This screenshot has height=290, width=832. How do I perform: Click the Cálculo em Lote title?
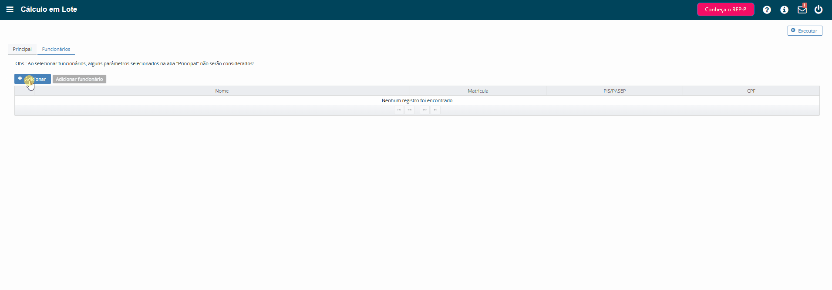point(49,10)
